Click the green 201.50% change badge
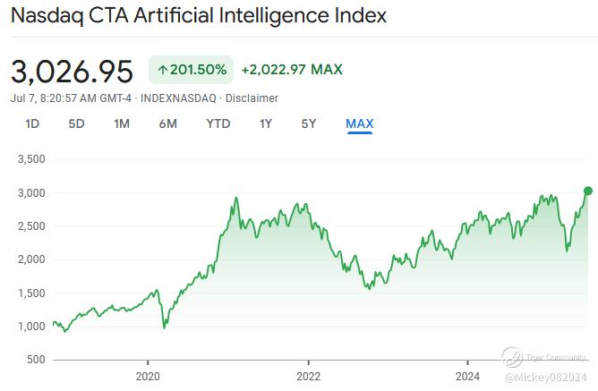This screenshot has height=391, width=598. 191,70
